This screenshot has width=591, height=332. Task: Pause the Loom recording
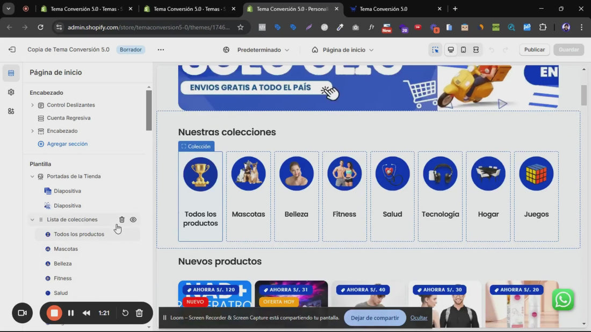pyautogui.click(x=70, y=313)
